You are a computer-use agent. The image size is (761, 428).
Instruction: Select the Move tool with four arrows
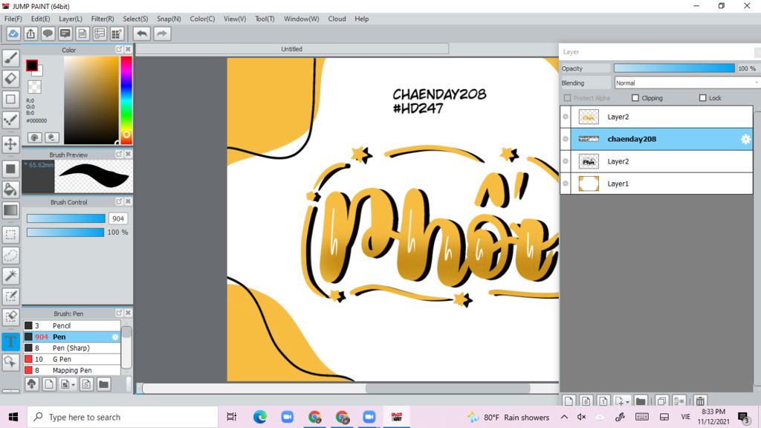10,144
